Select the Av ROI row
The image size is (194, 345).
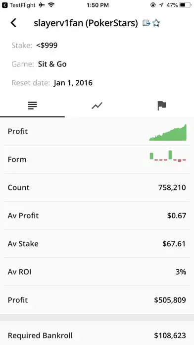(x=97, y=272)
